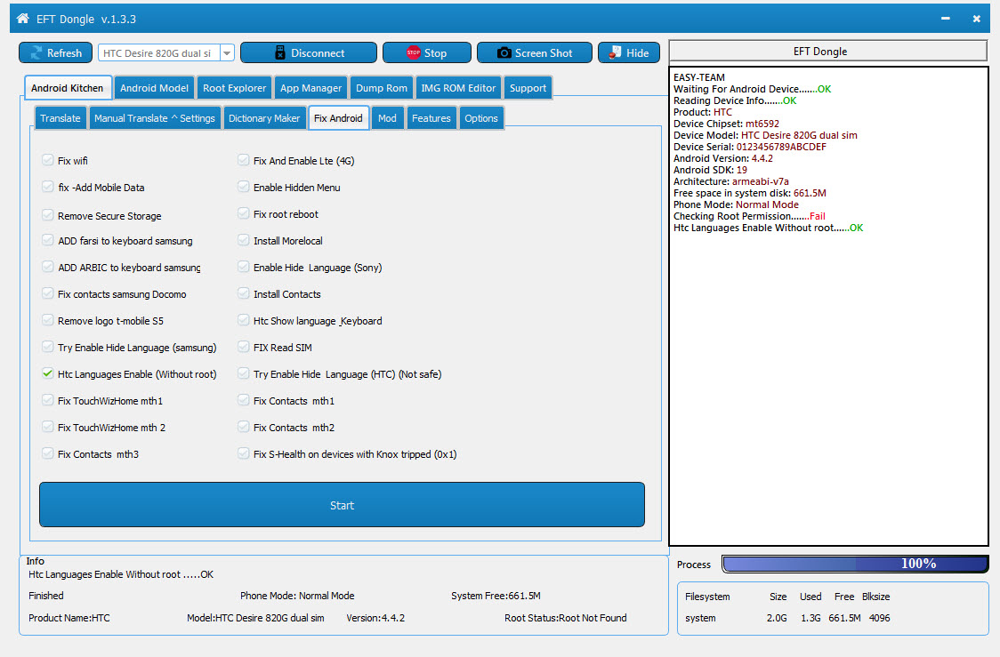Viewport: 1000px width, 657px height.
Task: Open the Support tab
Action: 528,88
